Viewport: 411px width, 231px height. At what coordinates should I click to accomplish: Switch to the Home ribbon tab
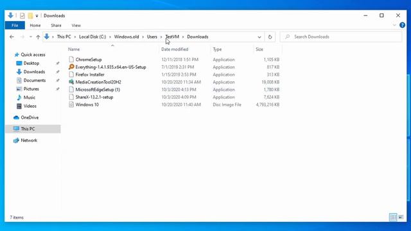(x=35, y=26)
